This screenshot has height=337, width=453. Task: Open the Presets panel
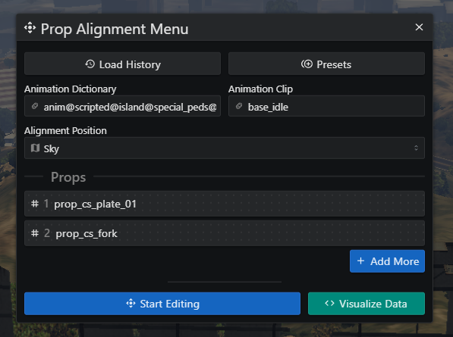(x=326, y=64)
